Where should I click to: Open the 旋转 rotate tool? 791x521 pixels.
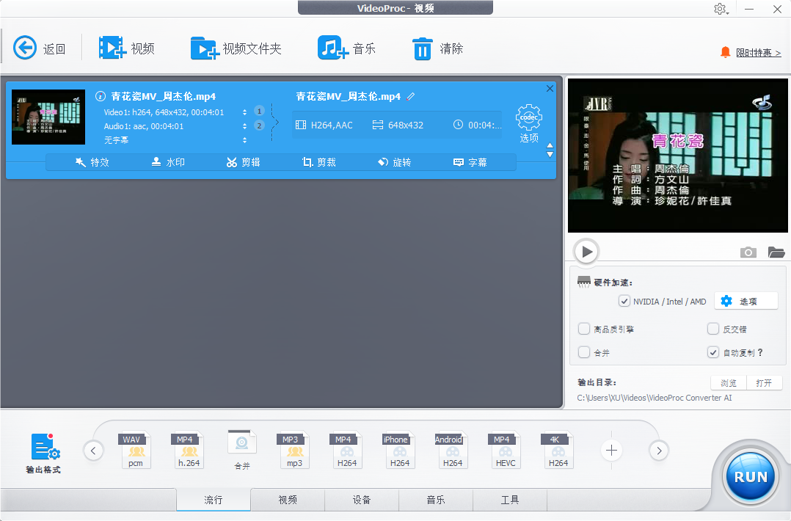[x=394, y=162]
